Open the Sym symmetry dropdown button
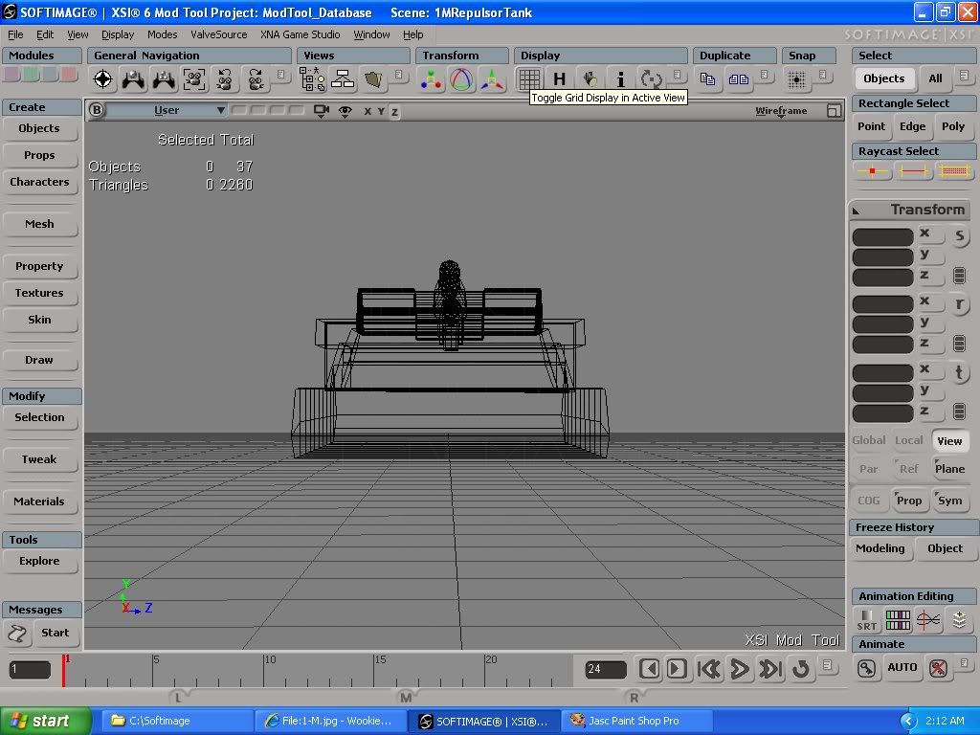This screenshot has height=735, width=980. 950,500
